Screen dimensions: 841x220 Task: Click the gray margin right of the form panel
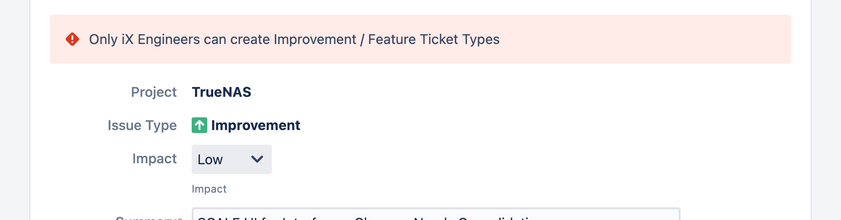click(x=826, y=110)
